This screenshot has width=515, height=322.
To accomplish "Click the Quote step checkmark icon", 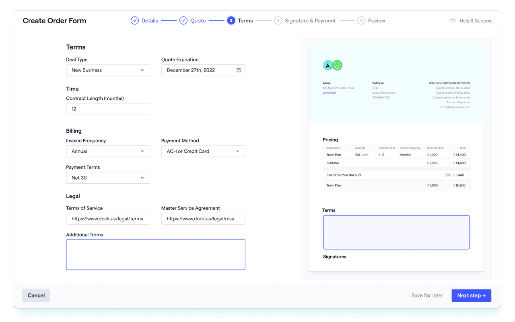I will click(183, 20).
